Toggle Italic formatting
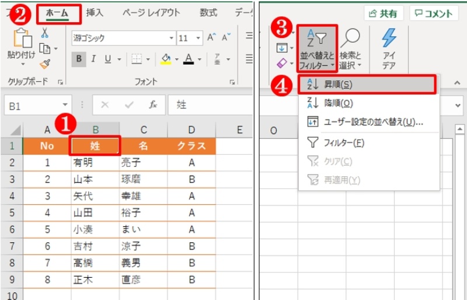The width and height of the screenshot is (467, 300). [x=93, y=59]
